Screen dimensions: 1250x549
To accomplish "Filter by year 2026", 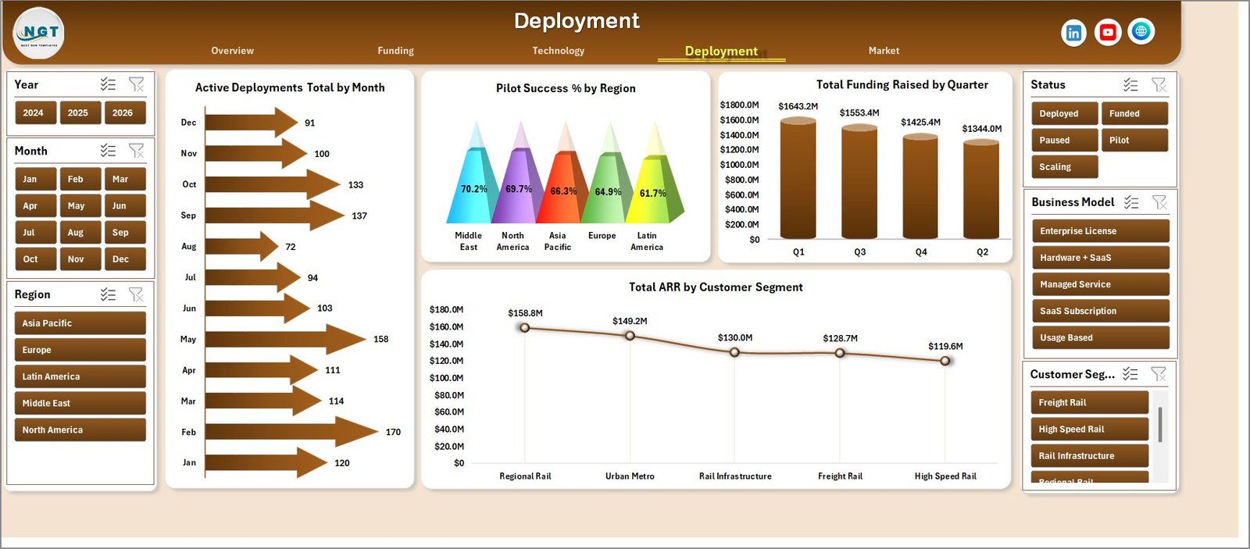I will pyautogui.click(x=125, y=113).
